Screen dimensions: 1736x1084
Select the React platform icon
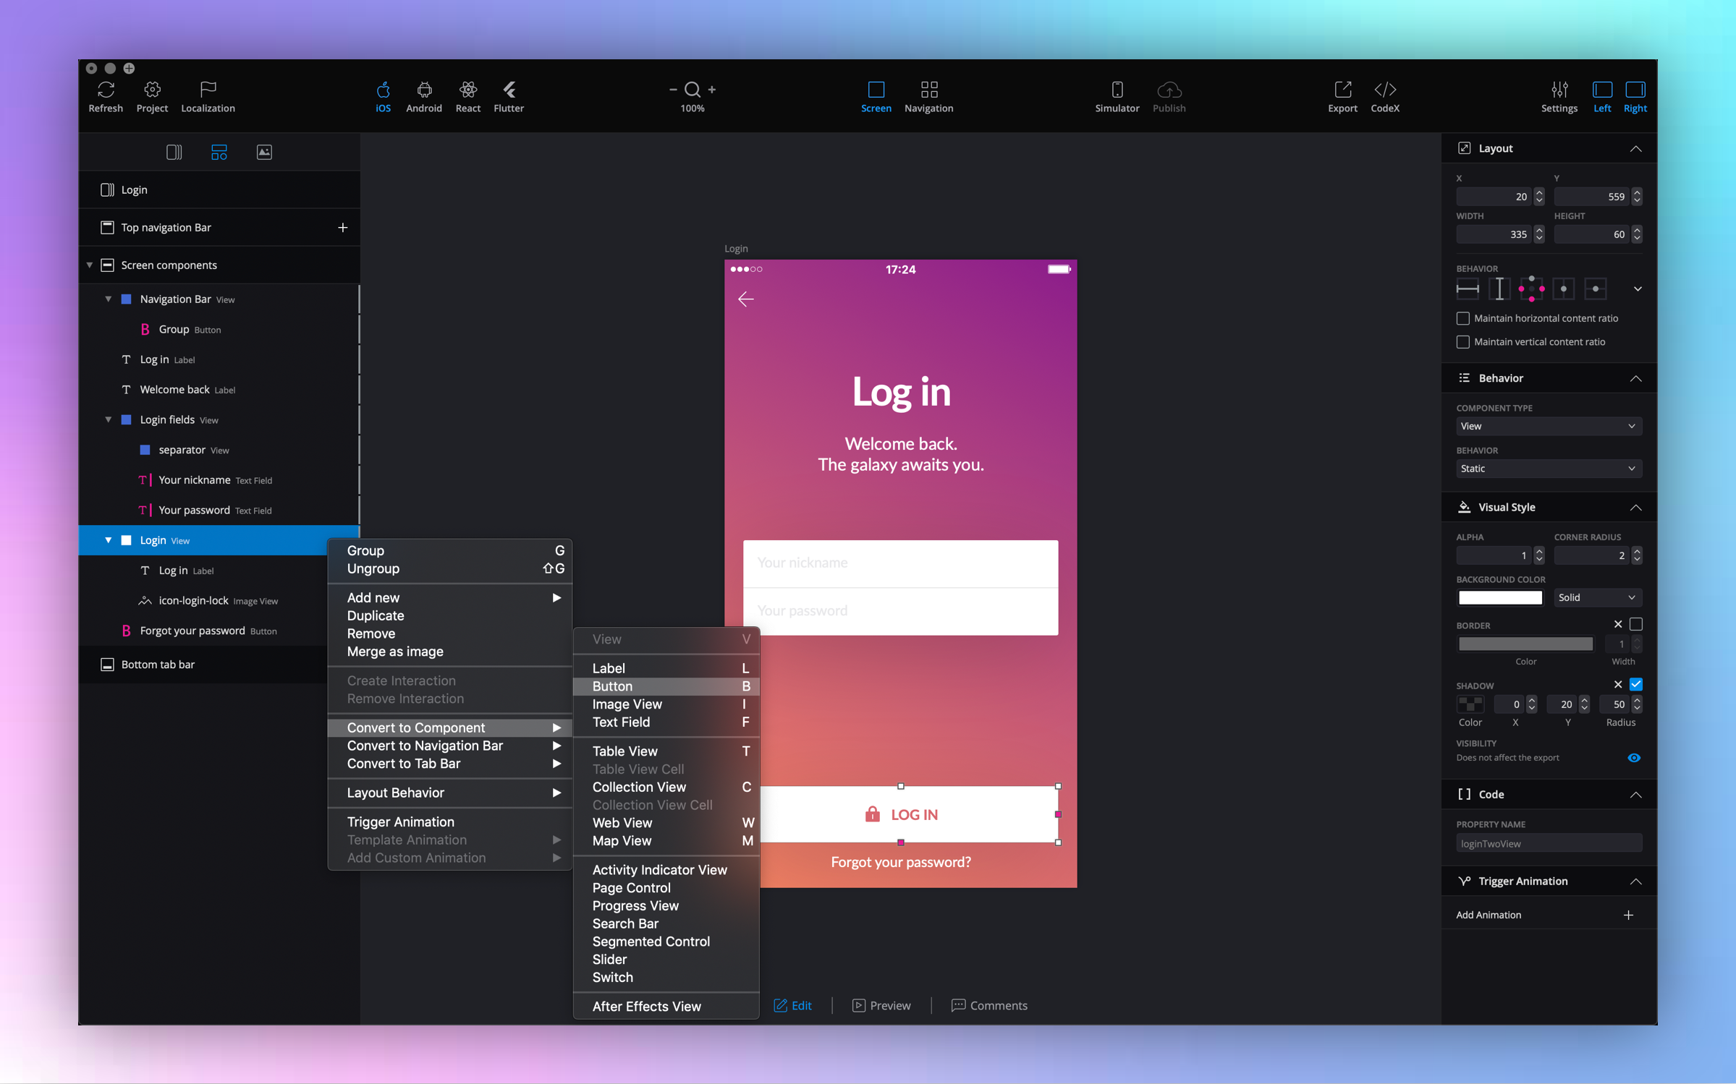pyautogui.click(x=467, y=90)
